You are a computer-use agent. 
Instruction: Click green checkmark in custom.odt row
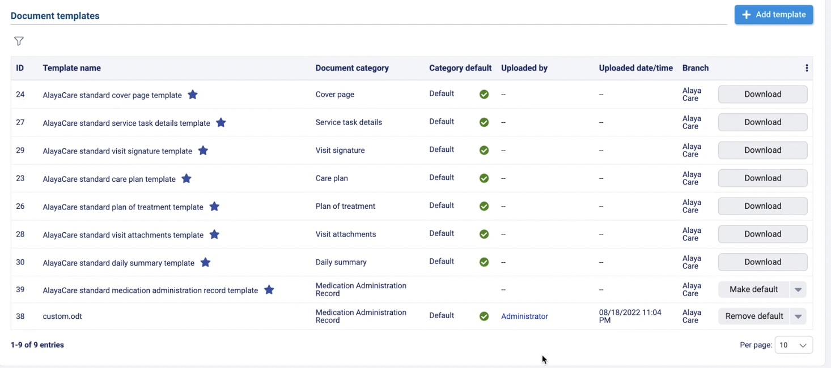click(484, 316)
